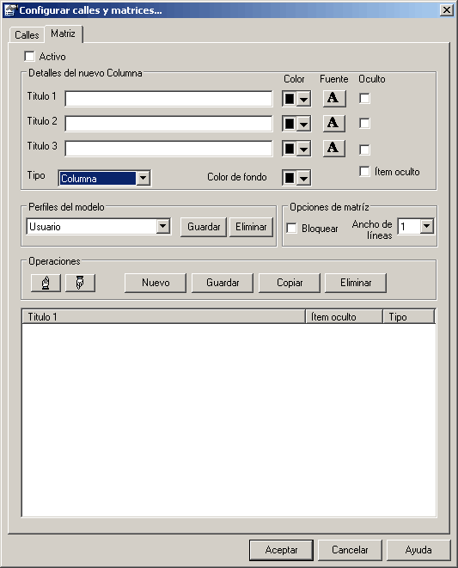458x568 pixels.
Task: Click the dialog title bar application icon
Action: [10, 10]
